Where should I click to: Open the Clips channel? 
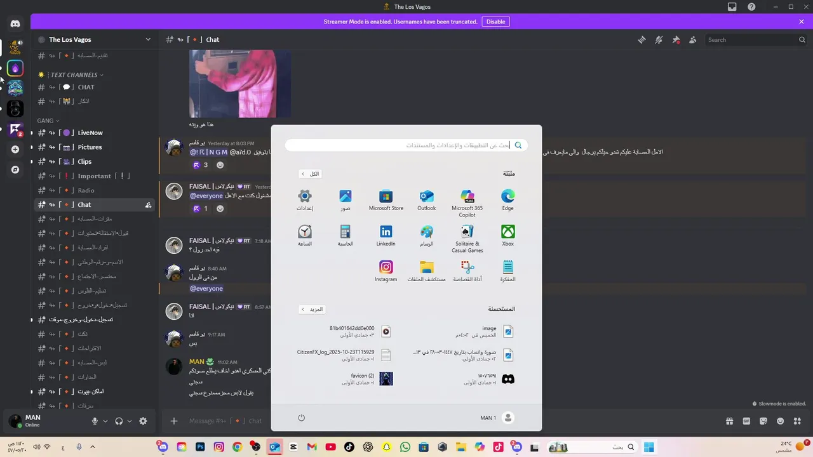(94, 161)
